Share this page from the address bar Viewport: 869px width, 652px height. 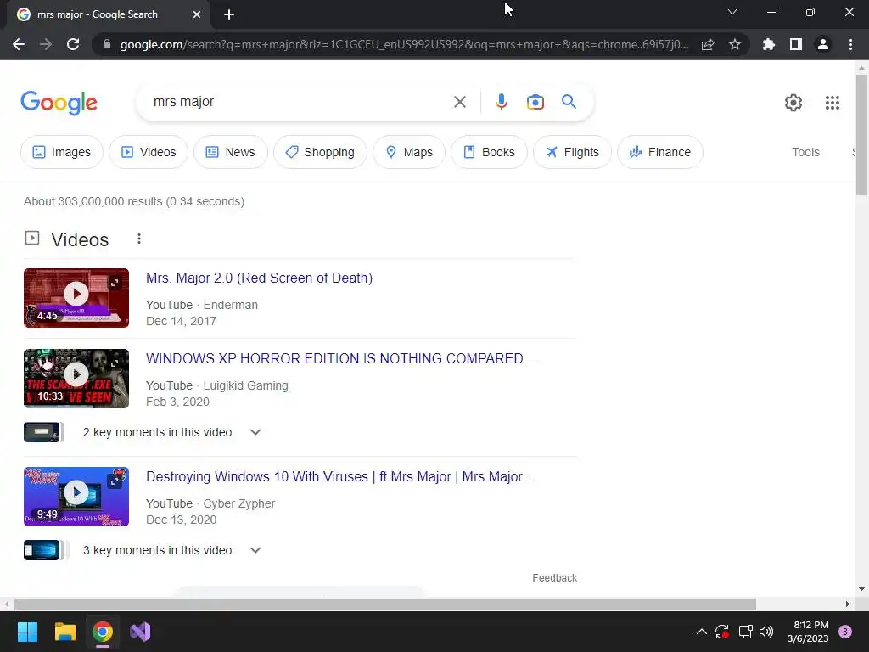click(x=708, y=44)
